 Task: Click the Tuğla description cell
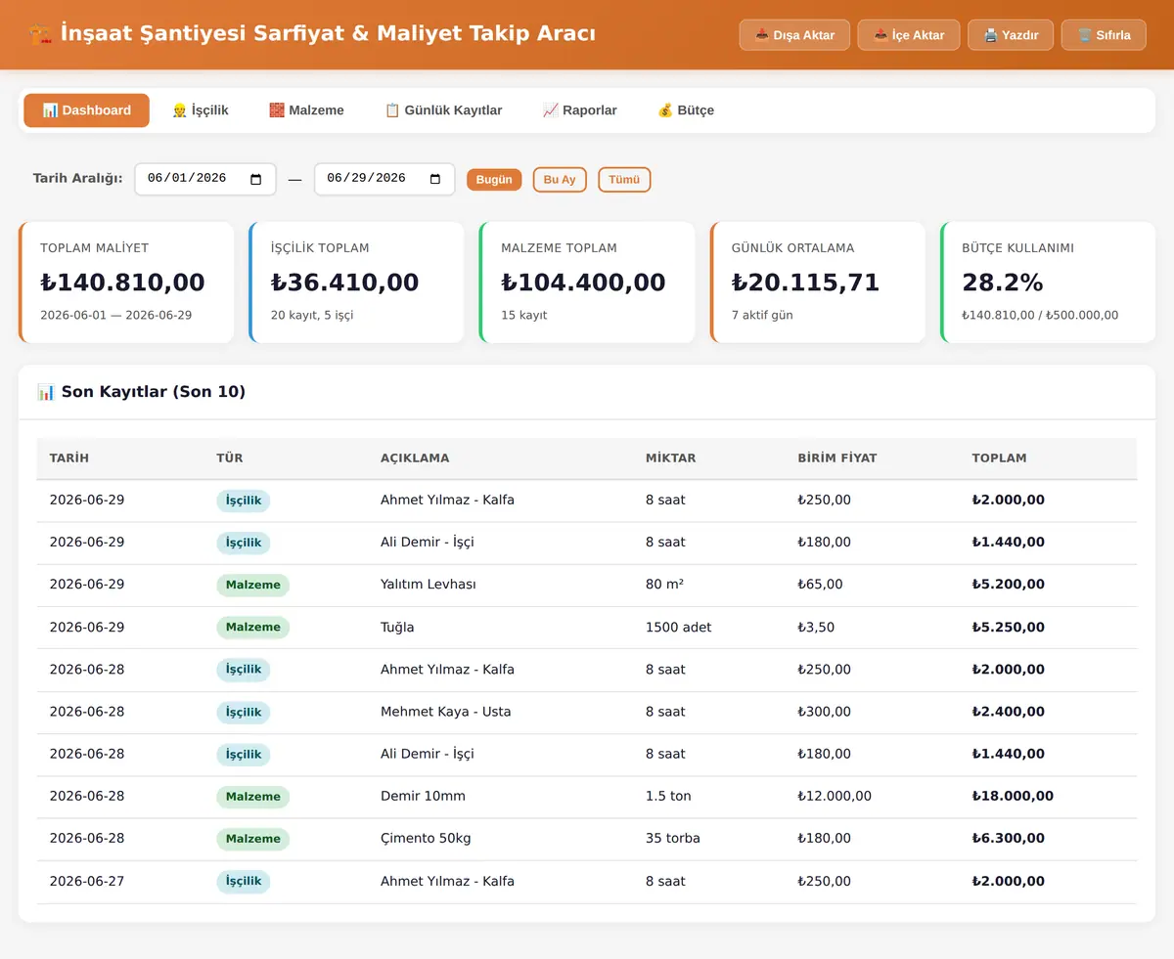[397, 627]
